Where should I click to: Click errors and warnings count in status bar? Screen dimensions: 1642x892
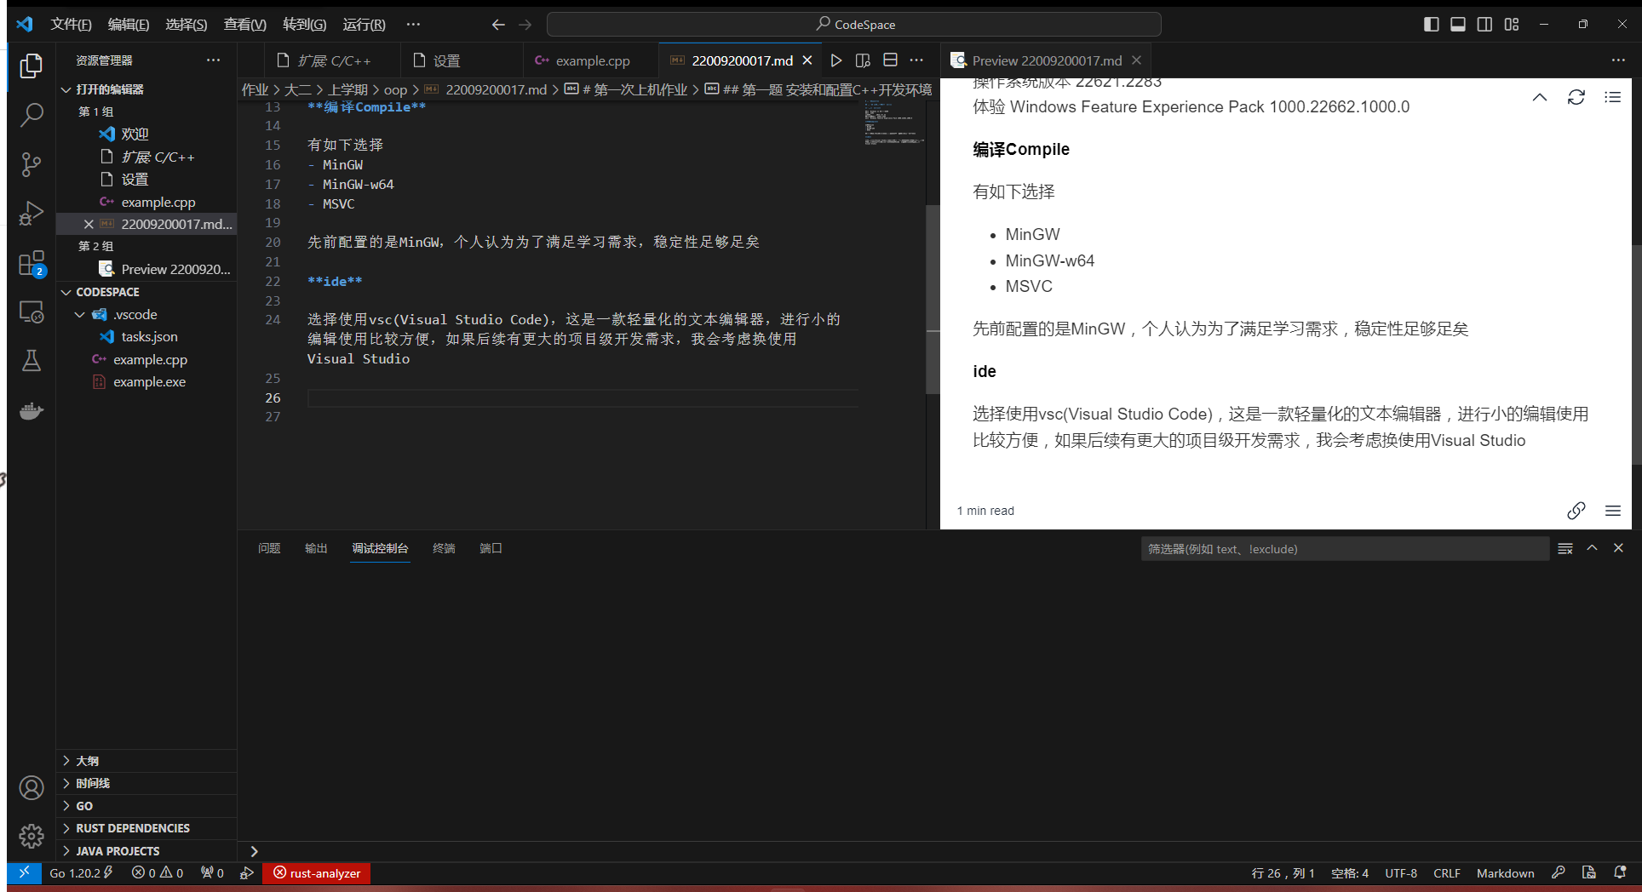tap(158, 873)
